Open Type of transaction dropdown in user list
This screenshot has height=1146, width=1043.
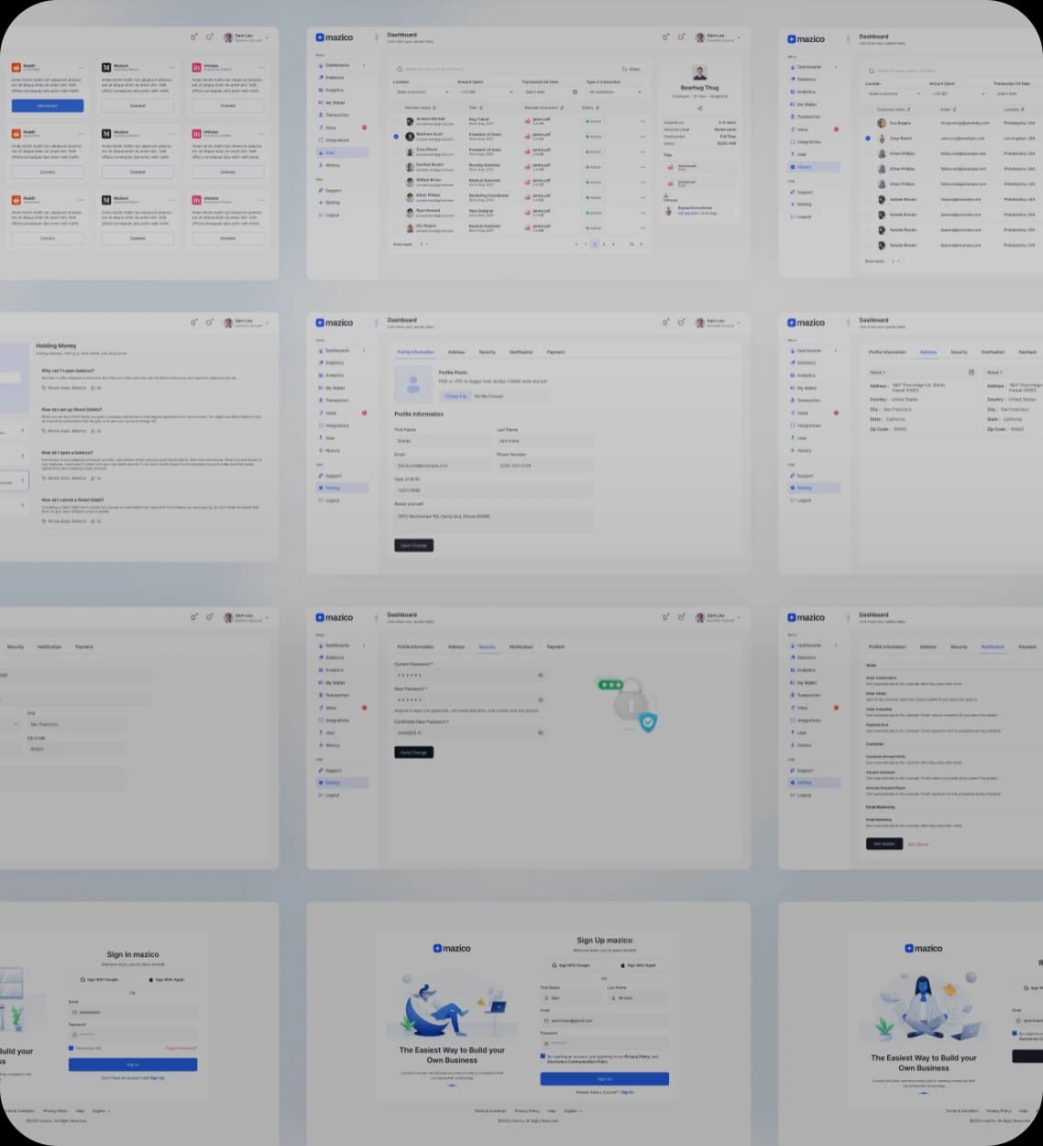pyautogui.click(x=615, y=92)
